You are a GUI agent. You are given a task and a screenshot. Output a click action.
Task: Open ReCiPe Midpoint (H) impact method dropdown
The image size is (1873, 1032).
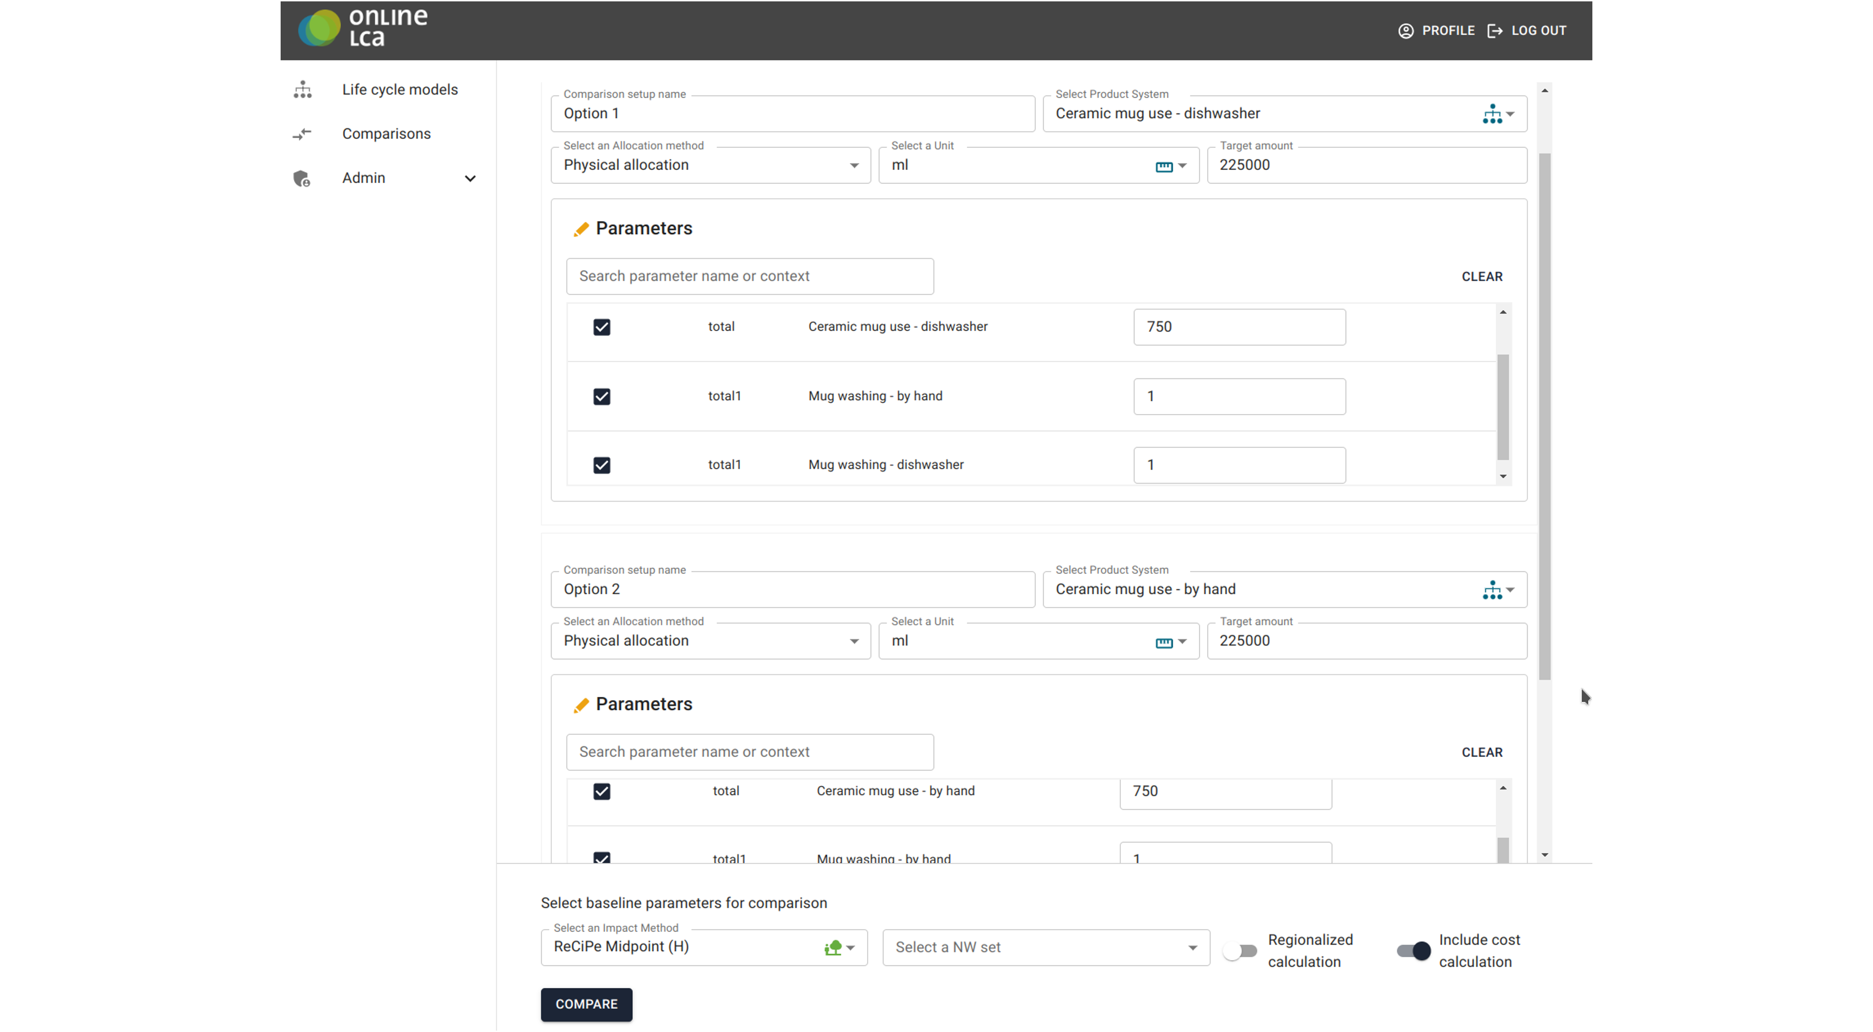704,947
